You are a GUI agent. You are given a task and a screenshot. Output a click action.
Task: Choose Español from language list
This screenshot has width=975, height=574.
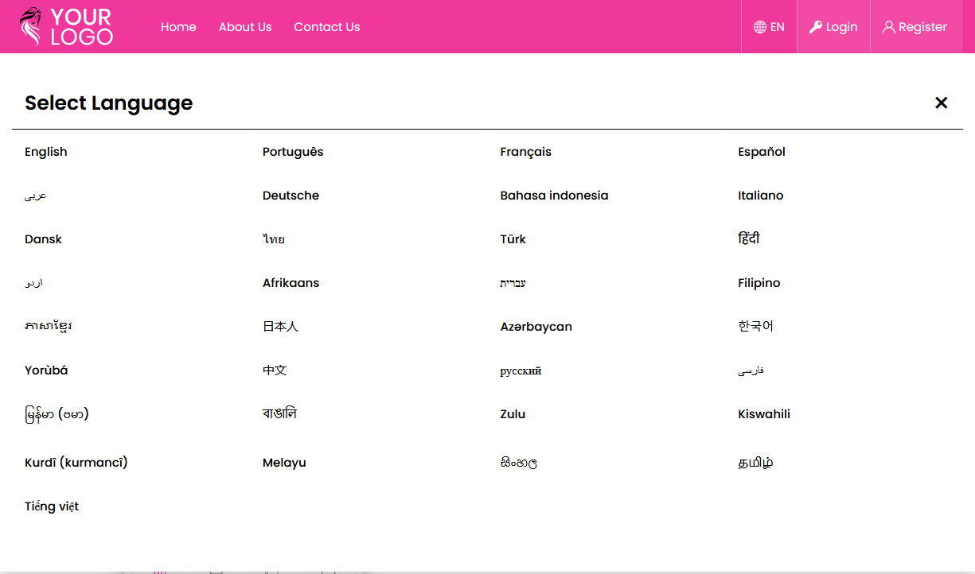pyautogui.click(x=762, y=152)
